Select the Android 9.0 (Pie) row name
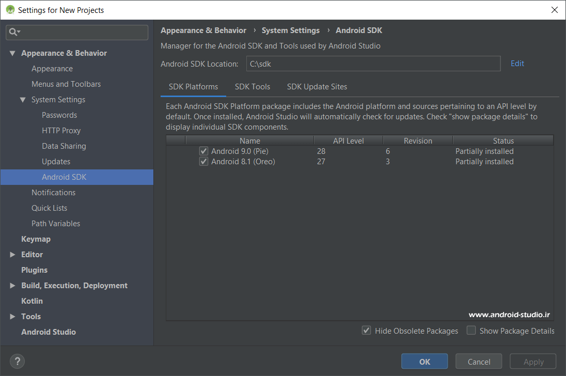Viewport: 566px width, 376px height. (x=240, y=151)
